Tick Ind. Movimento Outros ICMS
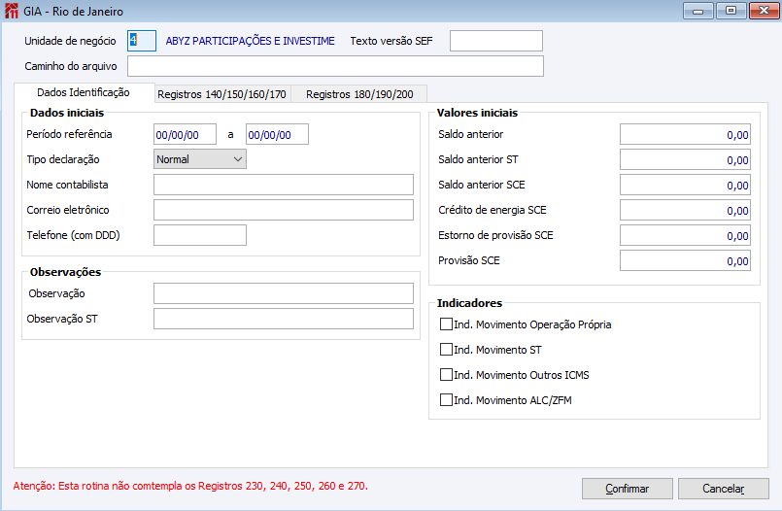 [x=446, y=375]
